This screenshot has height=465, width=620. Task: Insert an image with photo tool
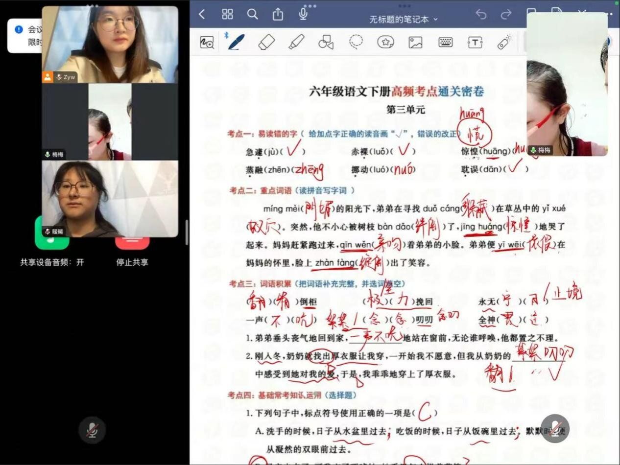415,42
